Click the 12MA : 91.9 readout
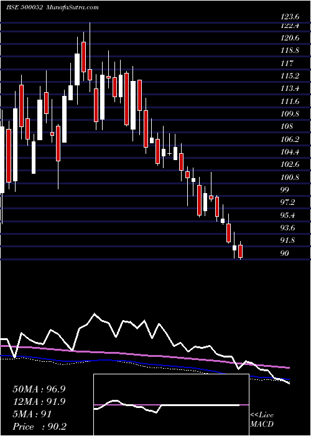Viewport: 311px width, 436px height. click(39, 402)
